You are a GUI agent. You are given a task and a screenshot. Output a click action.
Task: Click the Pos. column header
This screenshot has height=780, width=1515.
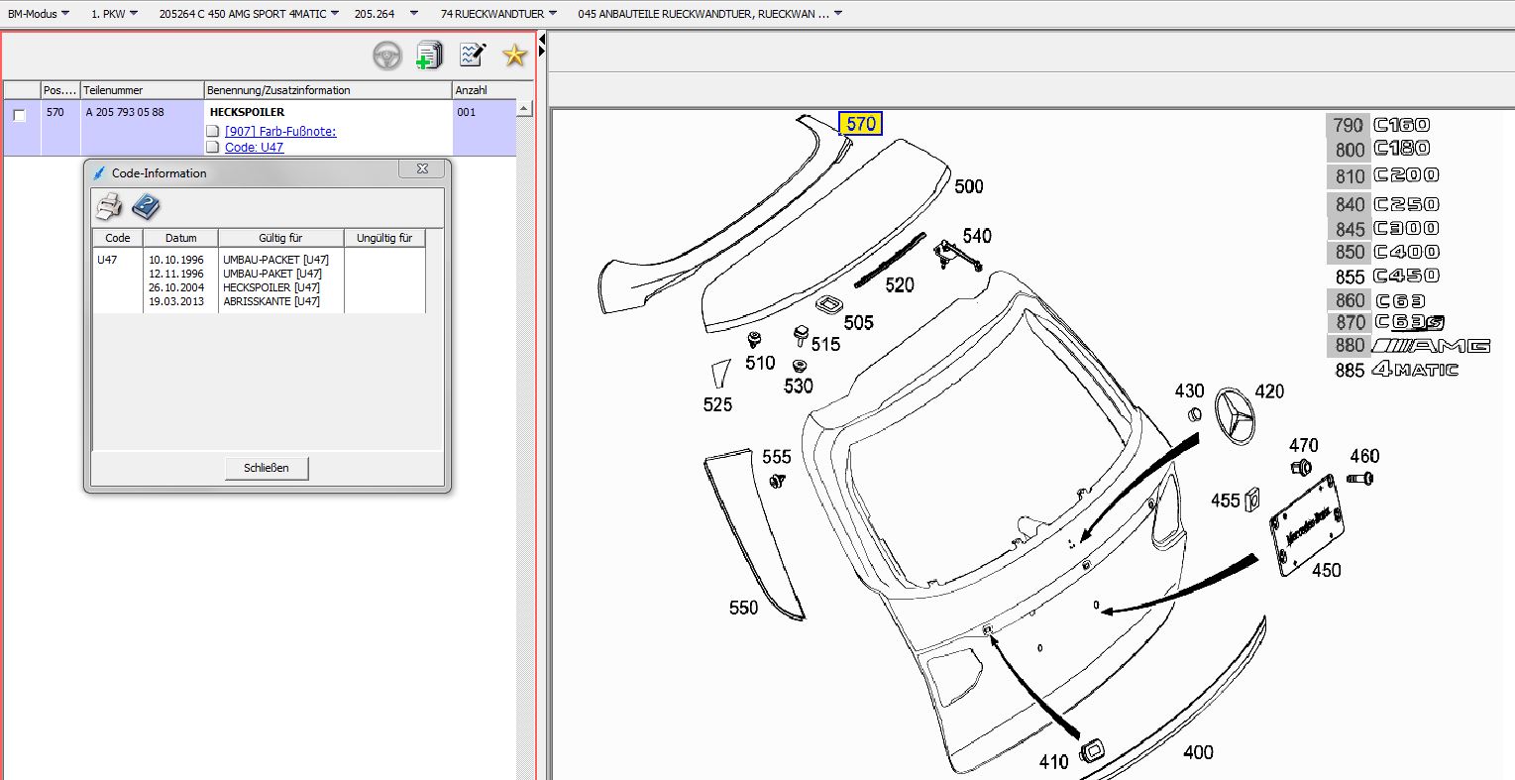click(59, 90)
